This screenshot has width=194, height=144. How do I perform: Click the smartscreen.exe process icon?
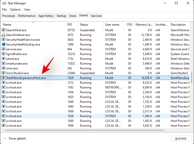click(x=4, y=64)
